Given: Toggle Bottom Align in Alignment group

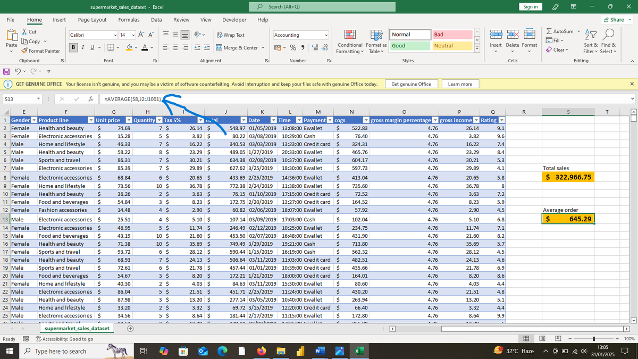Looking at the screenshot, I should click(185, 35).
